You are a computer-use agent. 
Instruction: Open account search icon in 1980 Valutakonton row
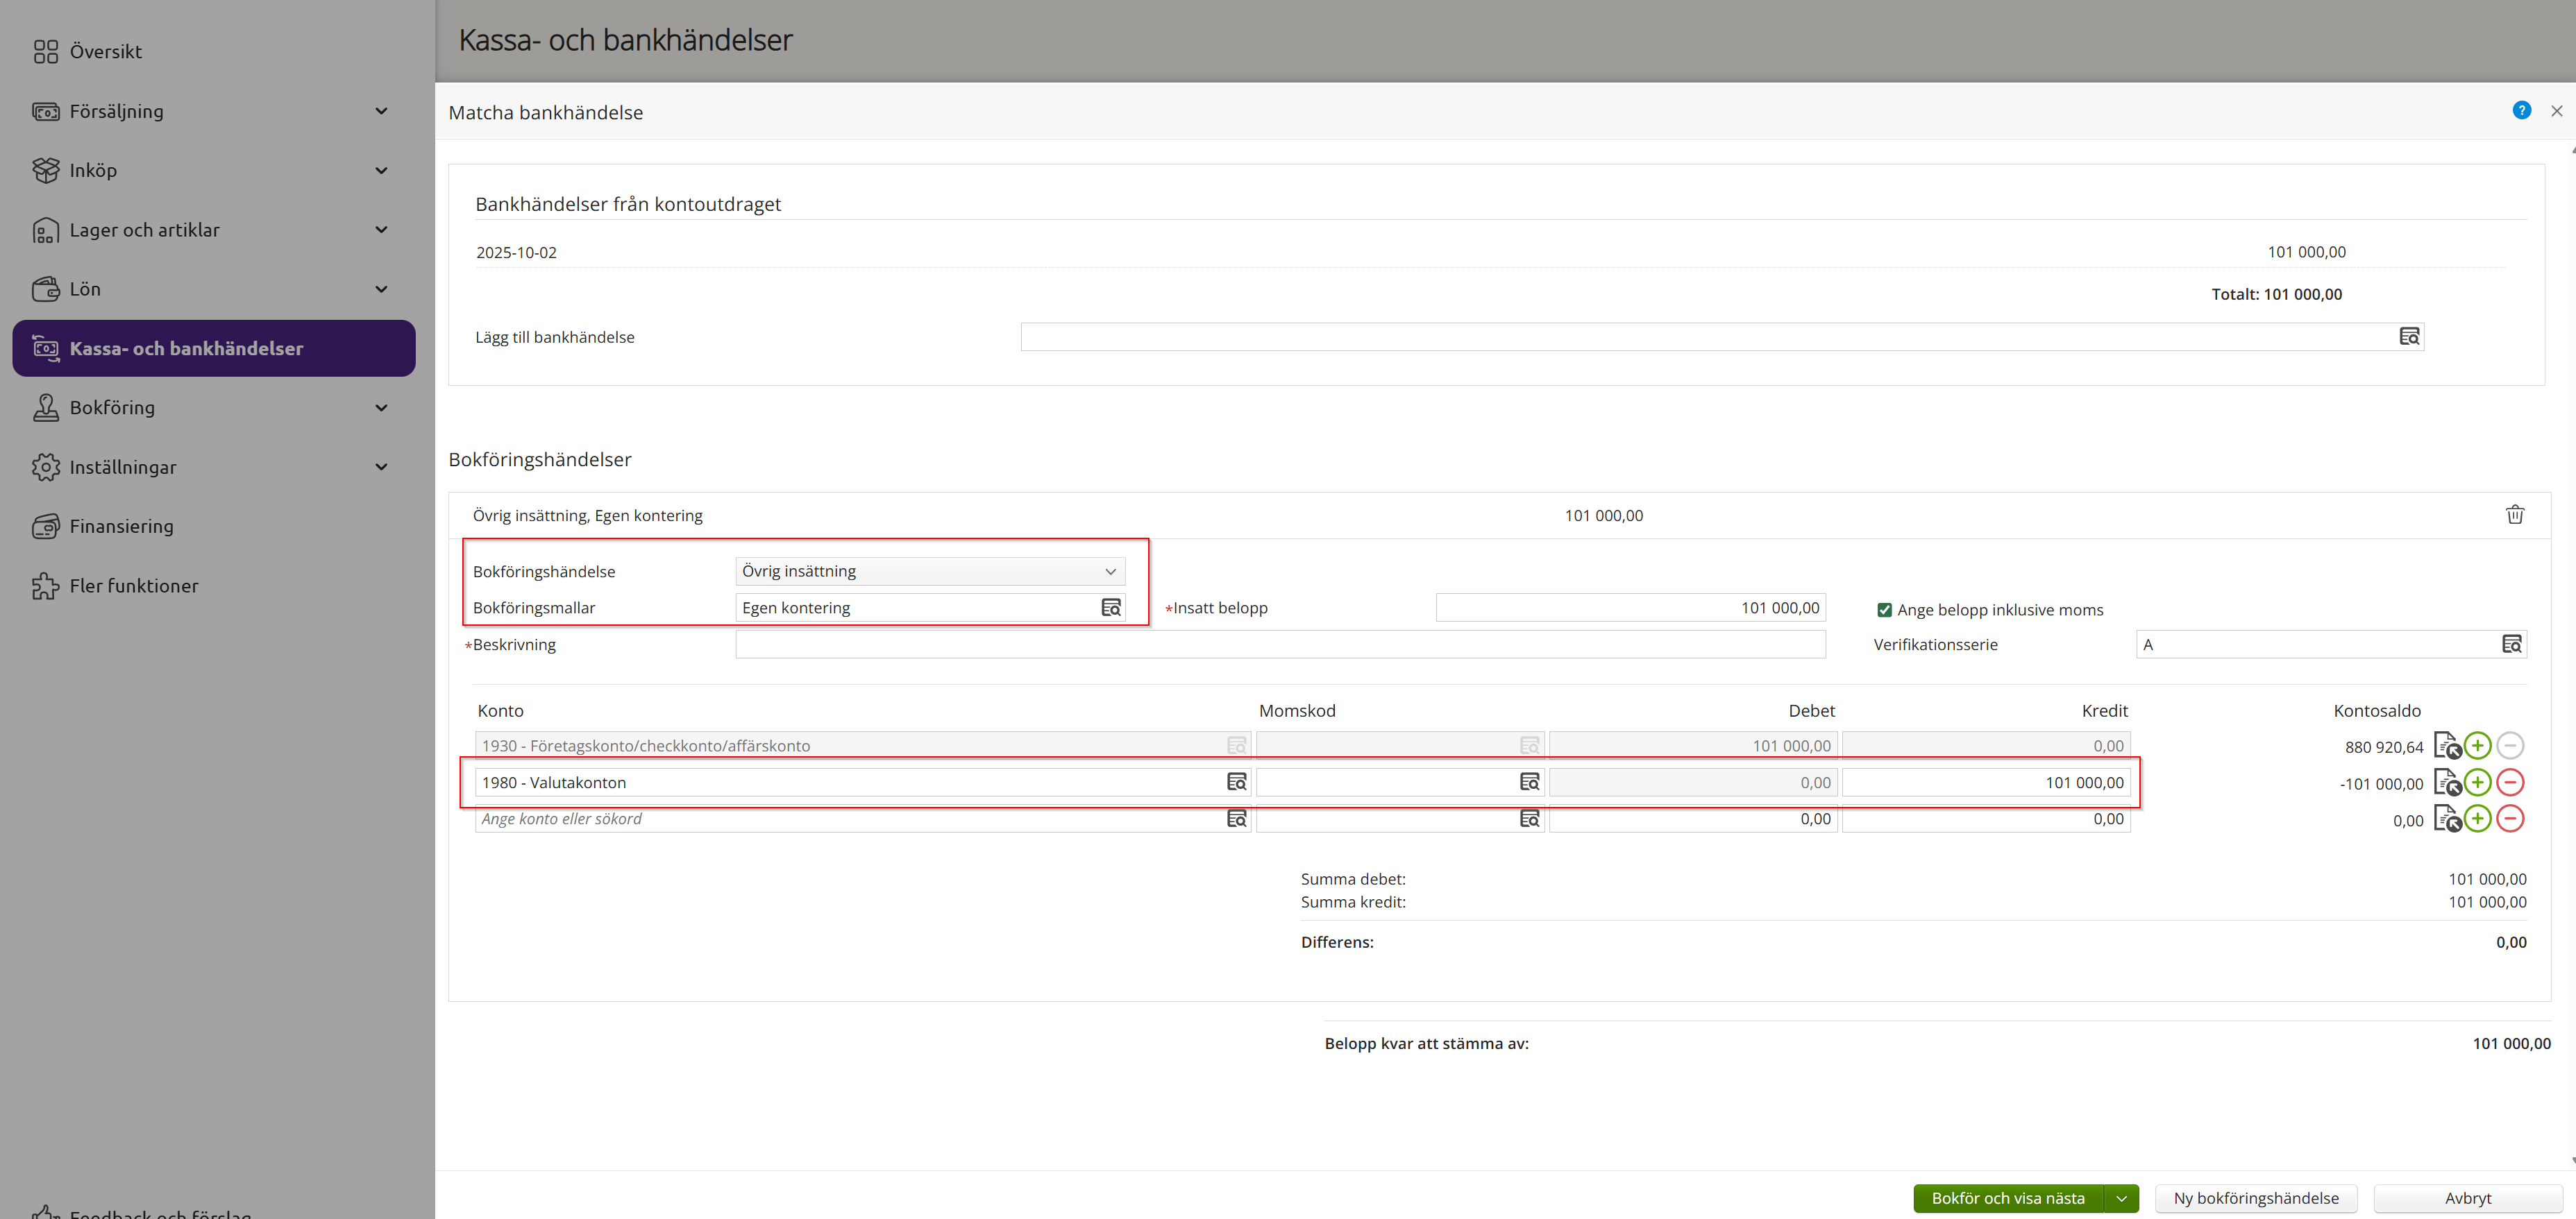point(1236,783)
